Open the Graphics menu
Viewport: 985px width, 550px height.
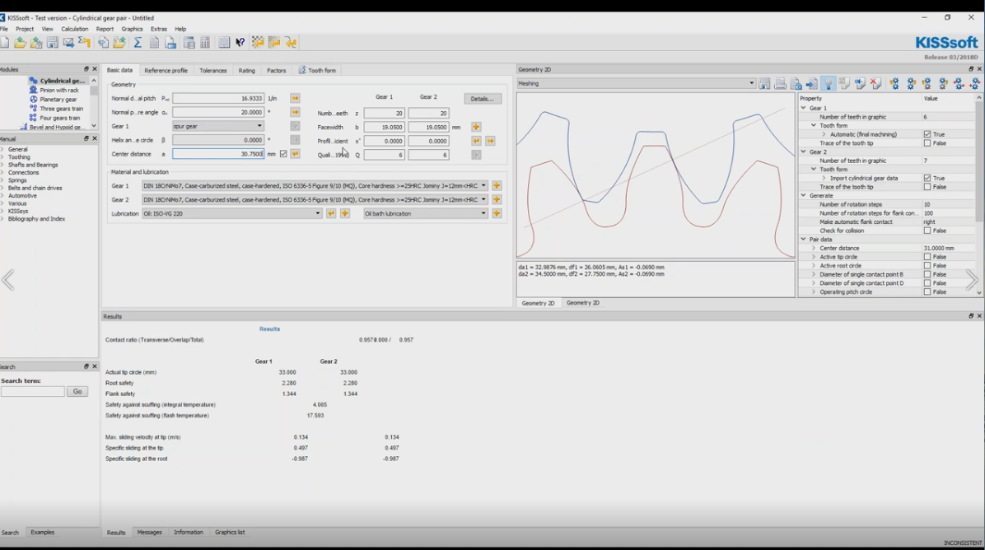coord(132,29)
